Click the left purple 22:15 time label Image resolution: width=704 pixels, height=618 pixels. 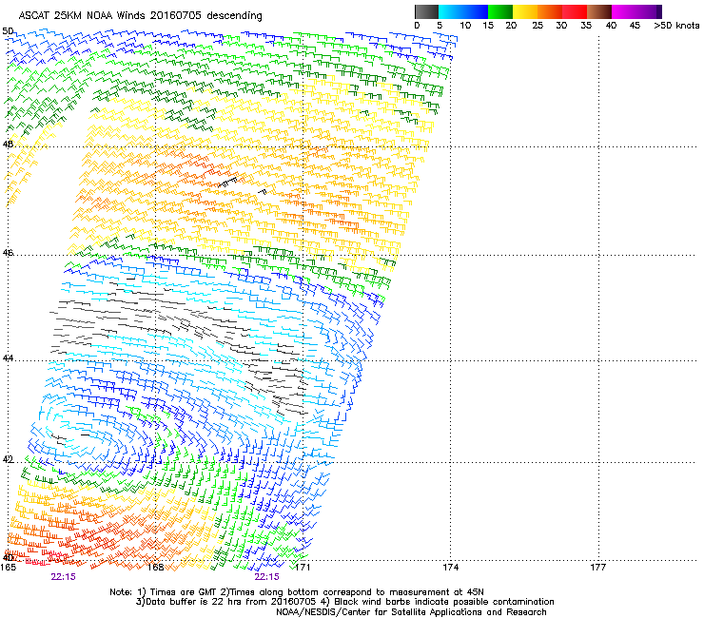click(x=64, y=577)
